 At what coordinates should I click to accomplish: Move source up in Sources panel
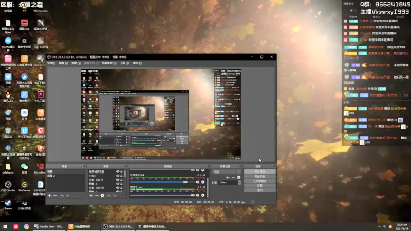(x=109, y=196)
